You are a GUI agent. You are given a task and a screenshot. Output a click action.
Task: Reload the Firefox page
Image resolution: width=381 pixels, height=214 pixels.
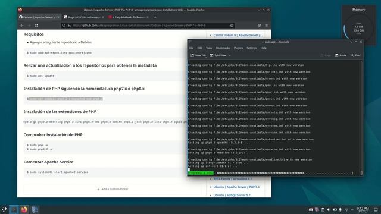point(36,26)
